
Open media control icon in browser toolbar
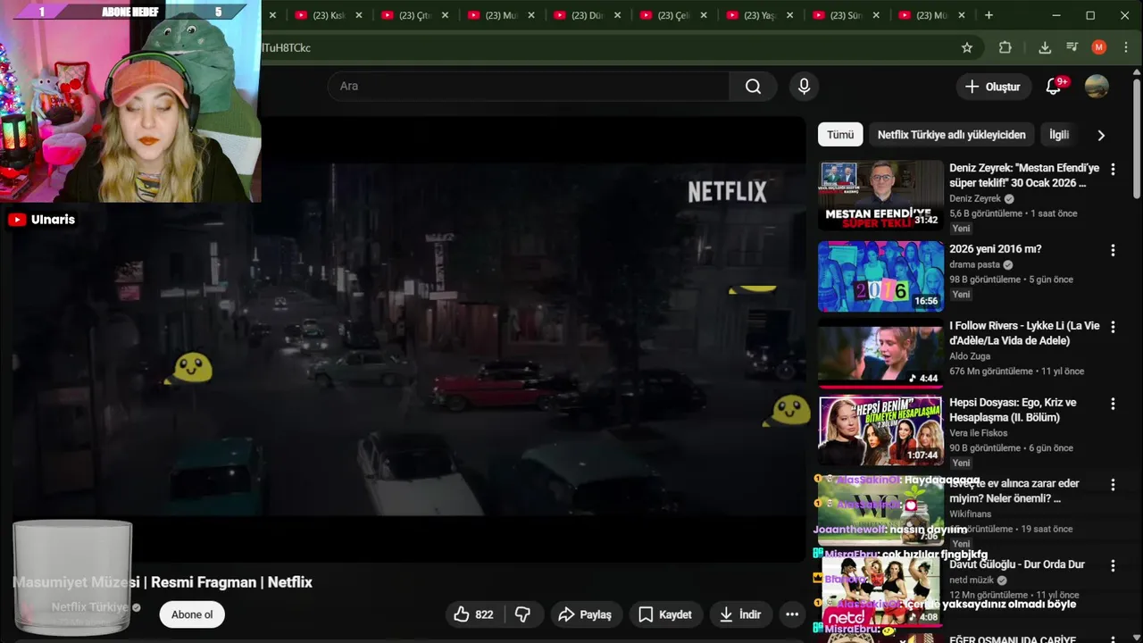pos(1072,47)
